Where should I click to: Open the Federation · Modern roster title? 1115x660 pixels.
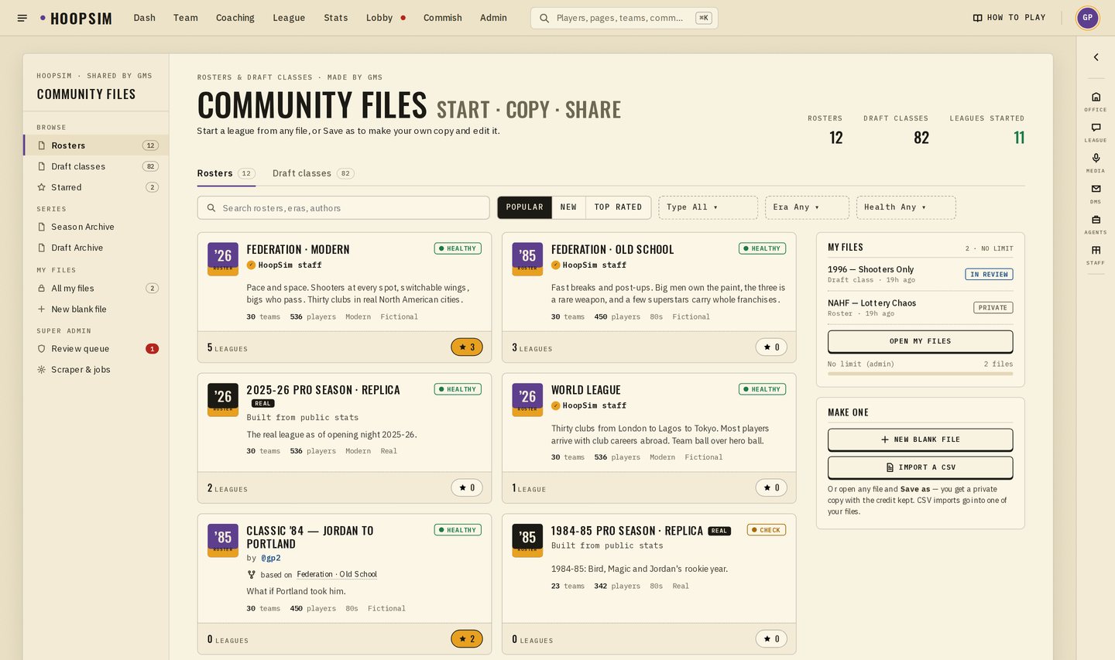click(298, 249)
